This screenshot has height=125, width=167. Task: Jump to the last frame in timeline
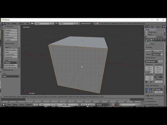[94, 104]
